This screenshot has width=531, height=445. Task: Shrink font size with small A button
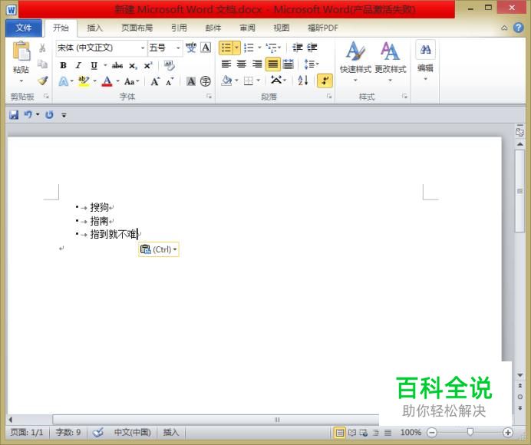point(170,81)
